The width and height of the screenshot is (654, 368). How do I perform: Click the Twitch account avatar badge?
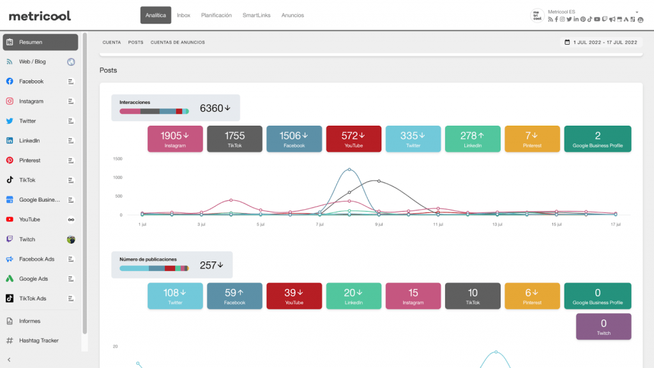point(71,239)
